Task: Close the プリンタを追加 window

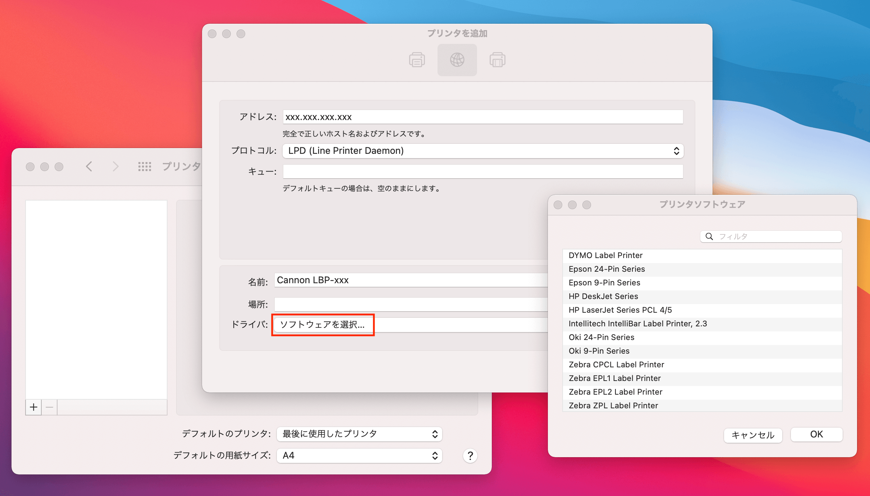Action: pos(212,34)
